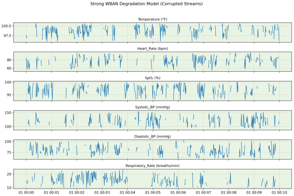Screen dimensions: 294x196
Task: Select the 01 00:09 time axis label
Action: pyautogui.click(x=254, y=192)
